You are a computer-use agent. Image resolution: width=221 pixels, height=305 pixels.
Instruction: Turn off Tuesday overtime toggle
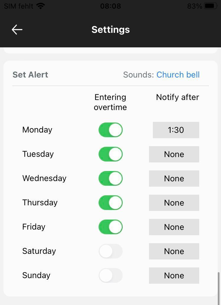[111, 154]
